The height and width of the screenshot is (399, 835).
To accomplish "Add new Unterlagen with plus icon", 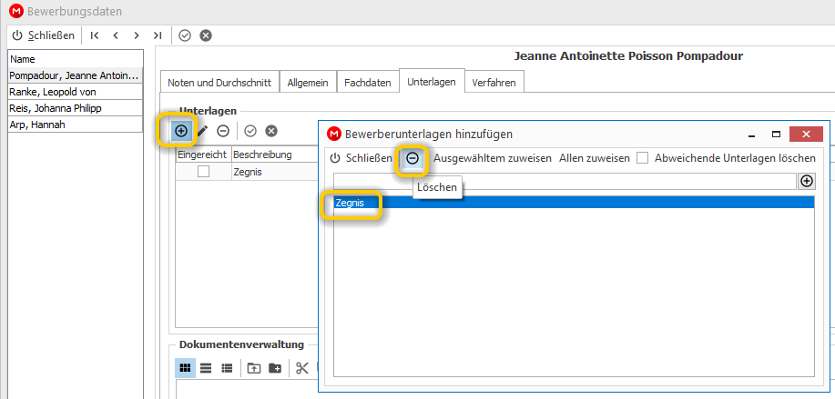I will pos(181,131).
